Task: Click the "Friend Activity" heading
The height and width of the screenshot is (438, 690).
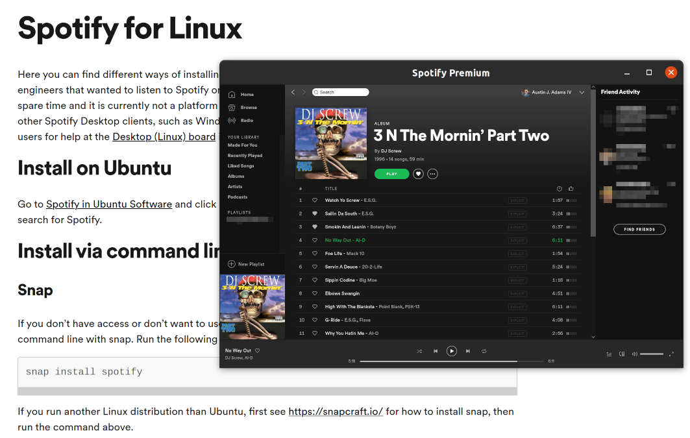Action: [x=621, y=92]
